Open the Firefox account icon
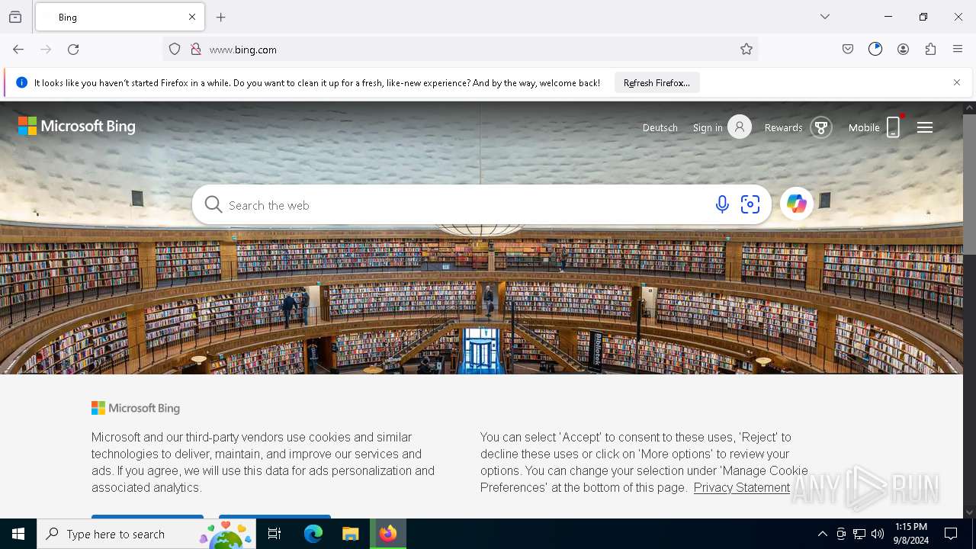Viewport: 976px width, 549px height. coord(903,50)
